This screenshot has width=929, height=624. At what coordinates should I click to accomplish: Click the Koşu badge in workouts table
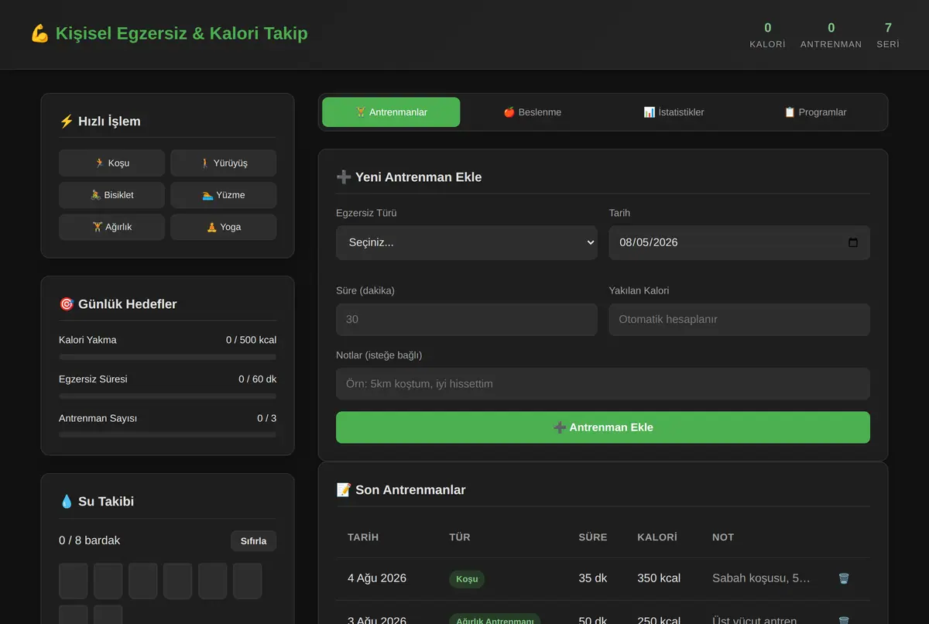(x=467, y=579)
